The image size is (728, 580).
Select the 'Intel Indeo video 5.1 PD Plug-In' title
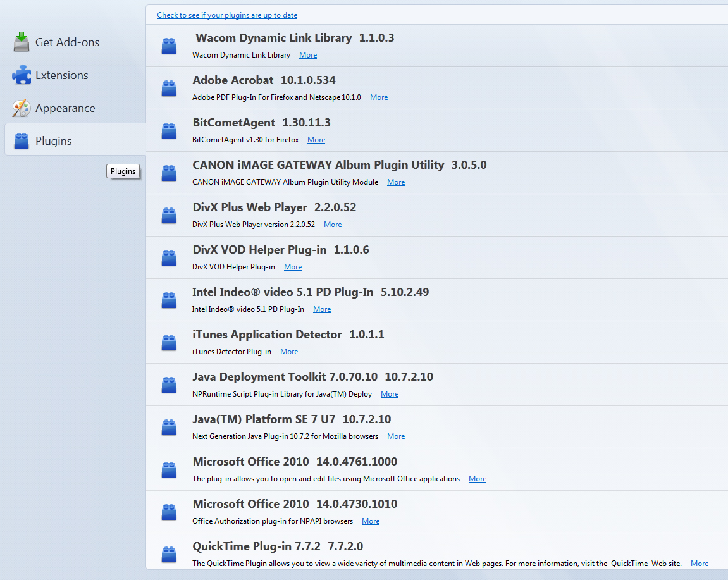coord(283,292)
